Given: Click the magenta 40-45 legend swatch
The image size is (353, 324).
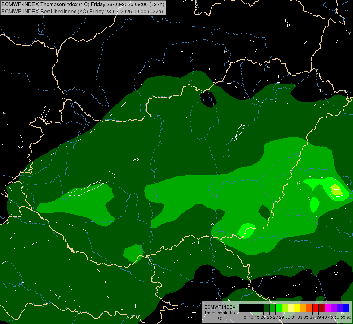Looking at the screenshot, I should [x=327, y=308].
